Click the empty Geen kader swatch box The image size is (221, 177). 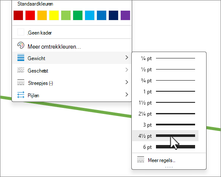coord(21,32)
